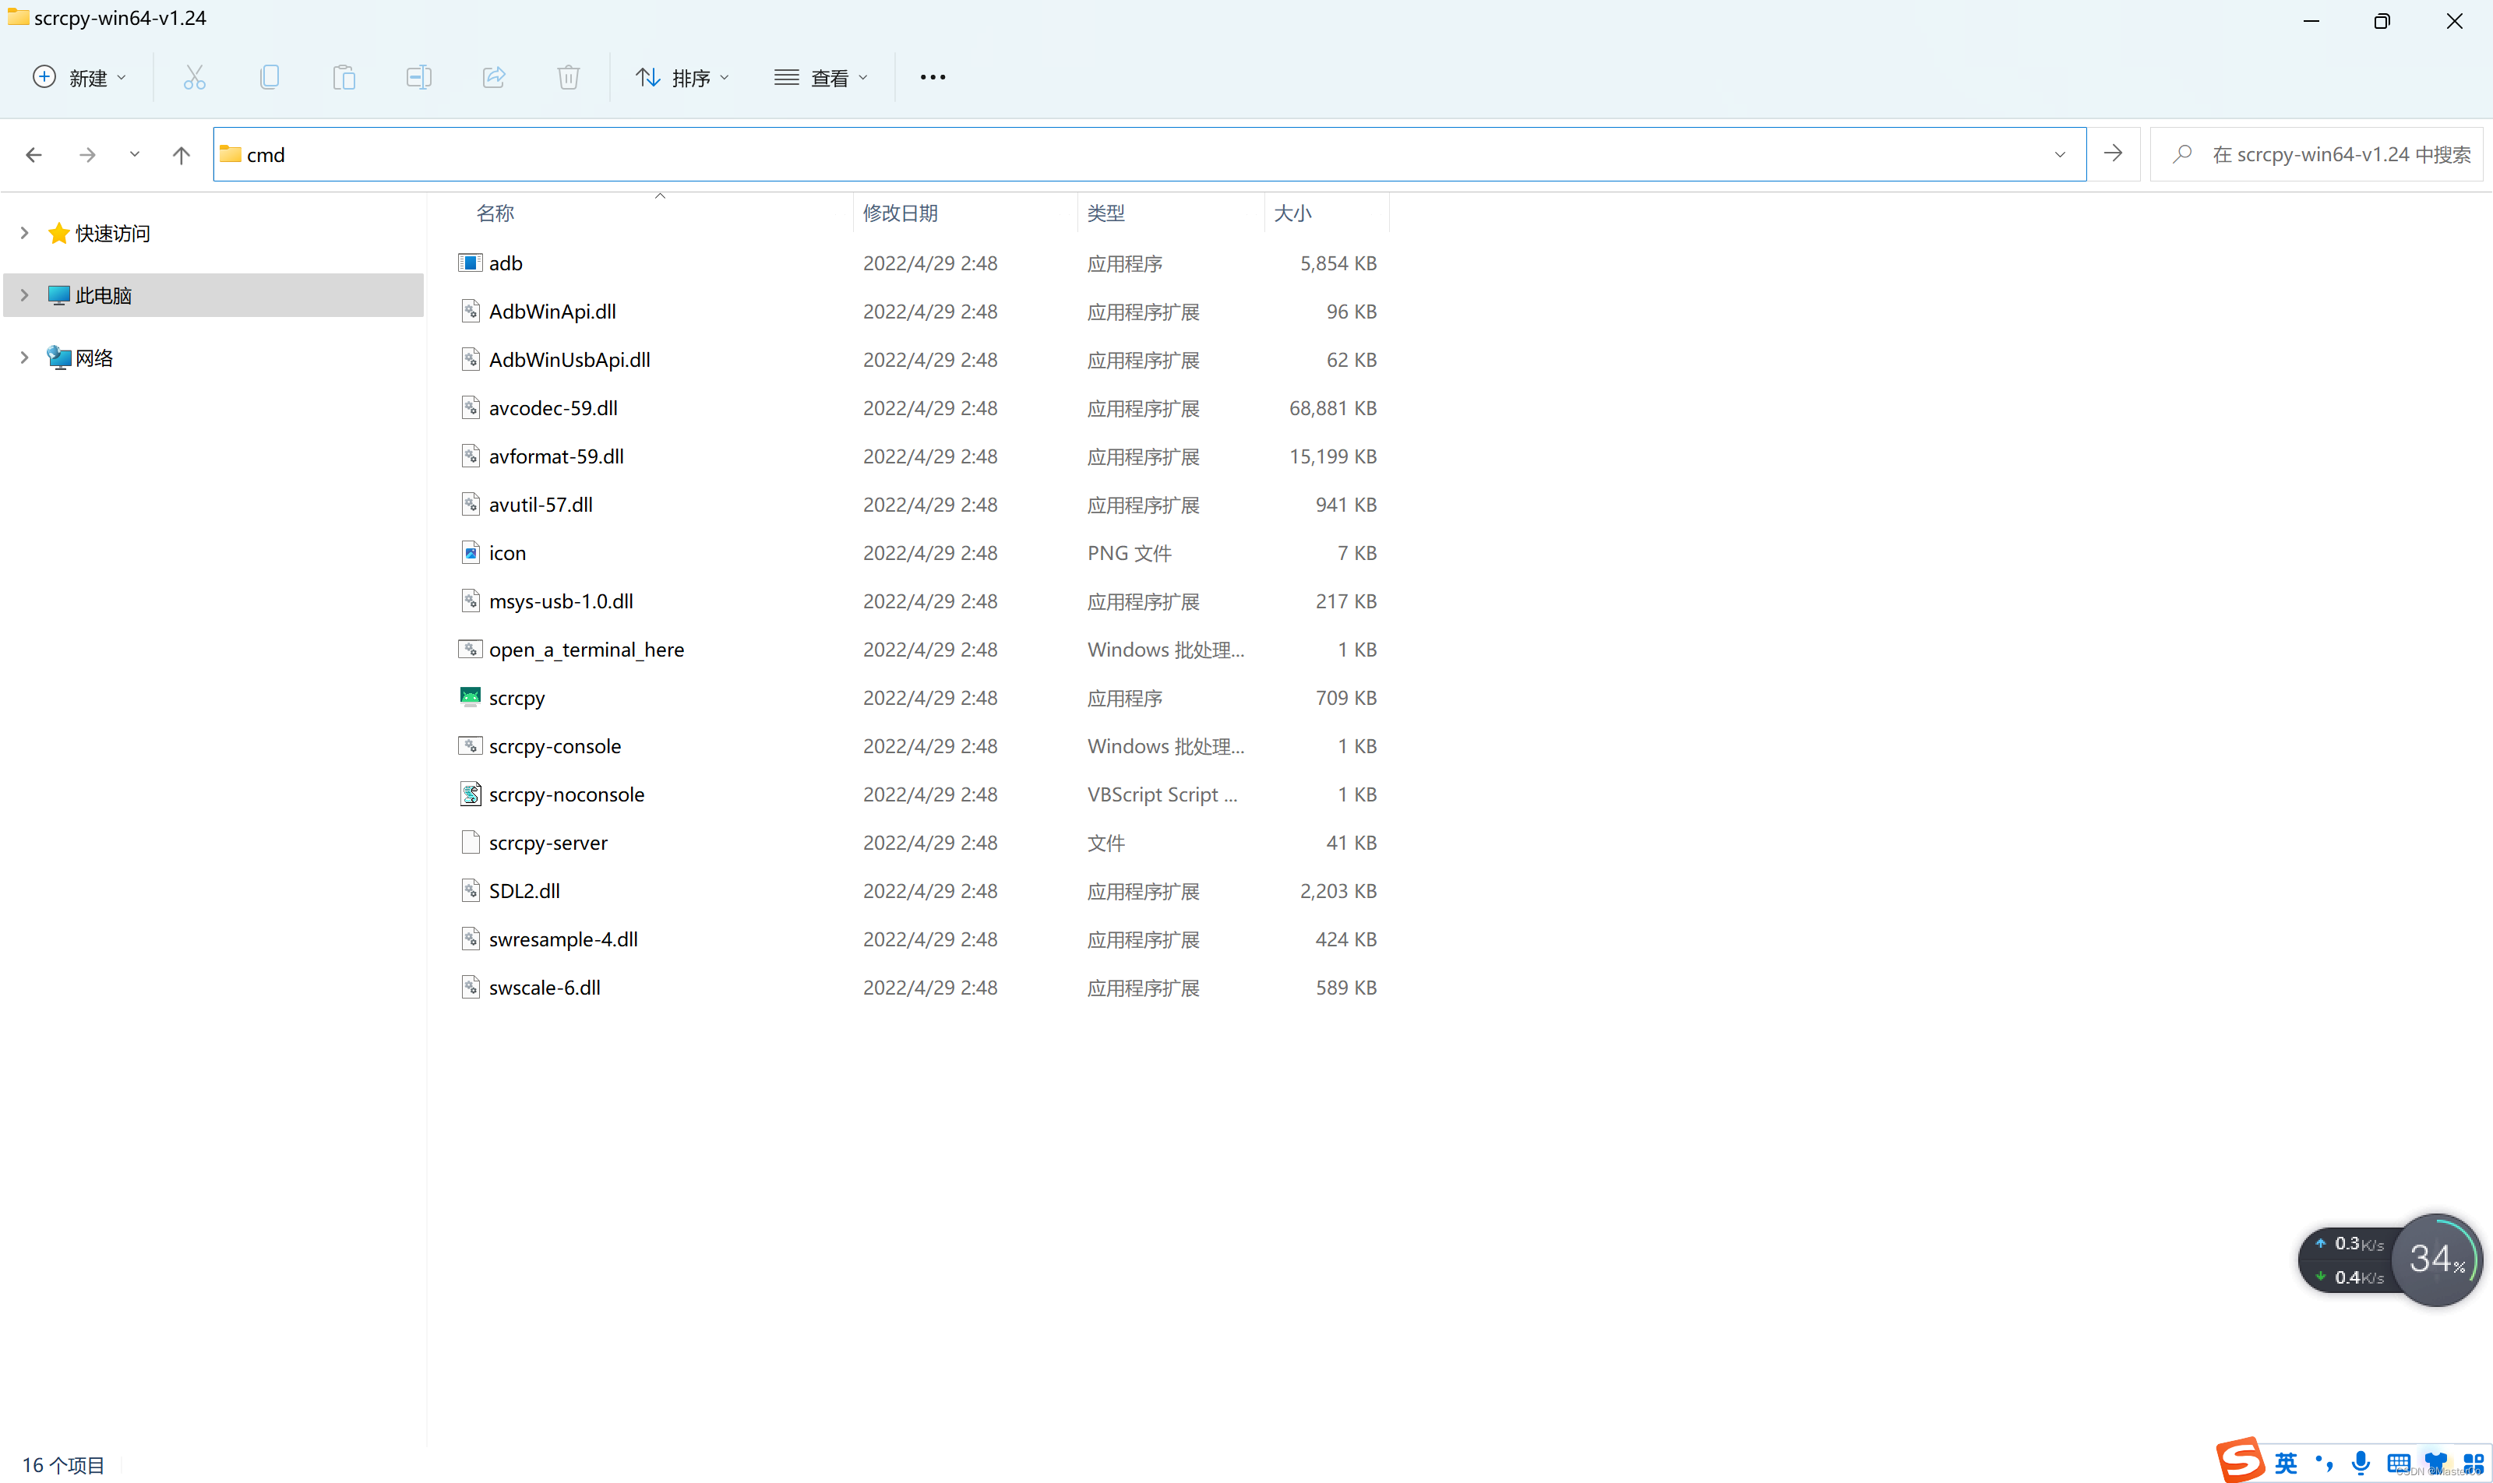
Task: Click the back navigation arrow
Action: coord(34,155)
